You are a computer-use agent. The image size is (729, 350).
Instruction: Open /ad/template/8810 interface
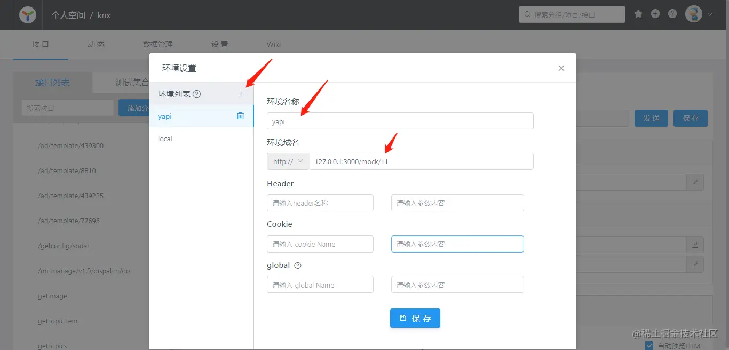67,170
